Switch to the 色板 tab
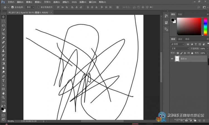The height and width of the screenshot is (125, 209). (180, 14)
